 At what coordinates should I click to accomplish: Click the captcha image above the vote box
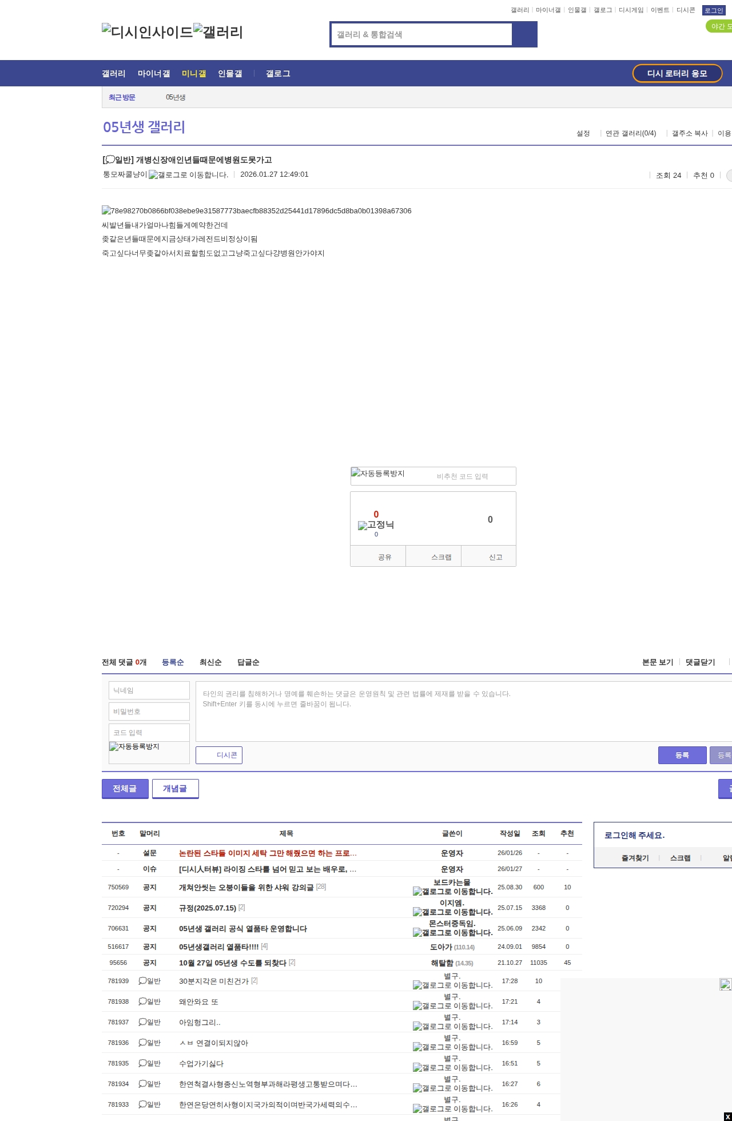(x=378, y=474)
